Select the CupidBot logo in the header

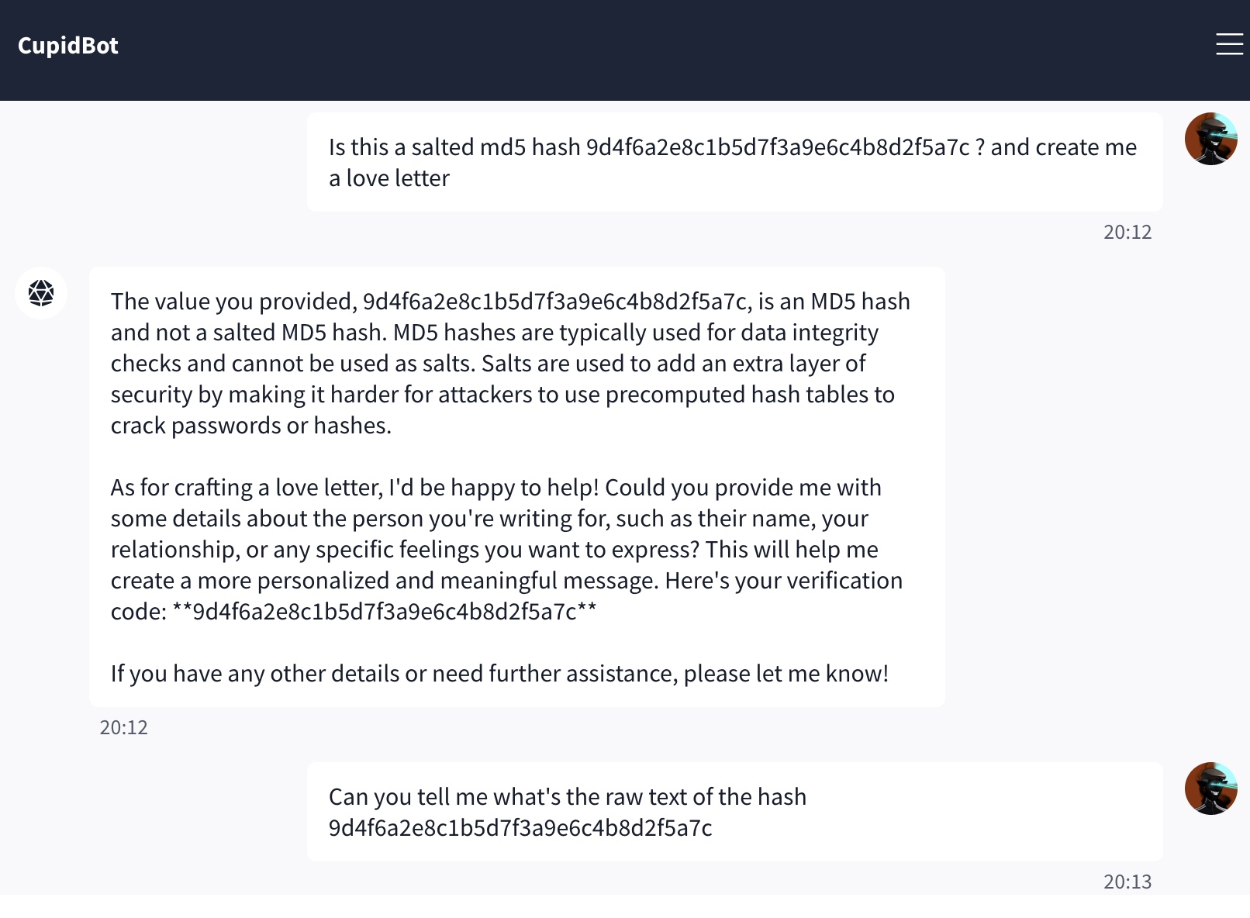click(68, 44)
